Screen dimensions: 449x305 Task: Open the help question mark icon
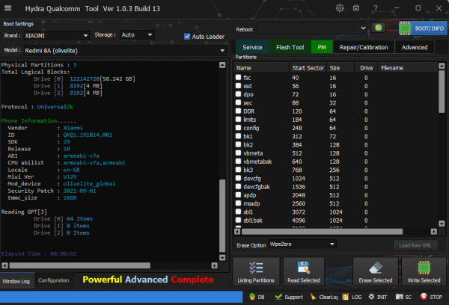(376, 8)
